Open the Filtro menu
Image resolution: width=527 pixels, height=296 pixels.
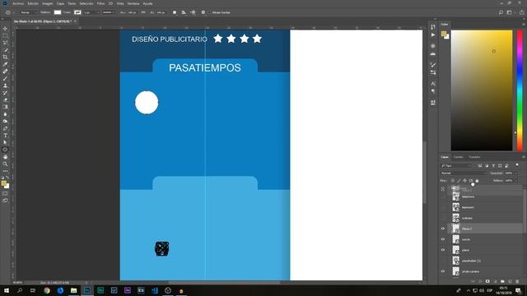pyautogui.click(x=100, y=3)
